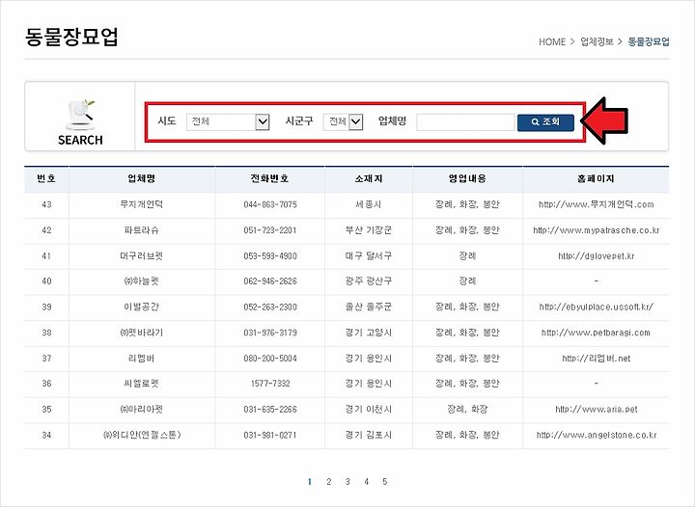
Task: Click phone number 062-946-2626
Action: coord(270,280)
